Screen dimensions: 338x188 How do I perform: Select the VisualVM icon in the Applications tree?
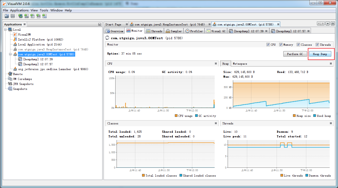15,35
